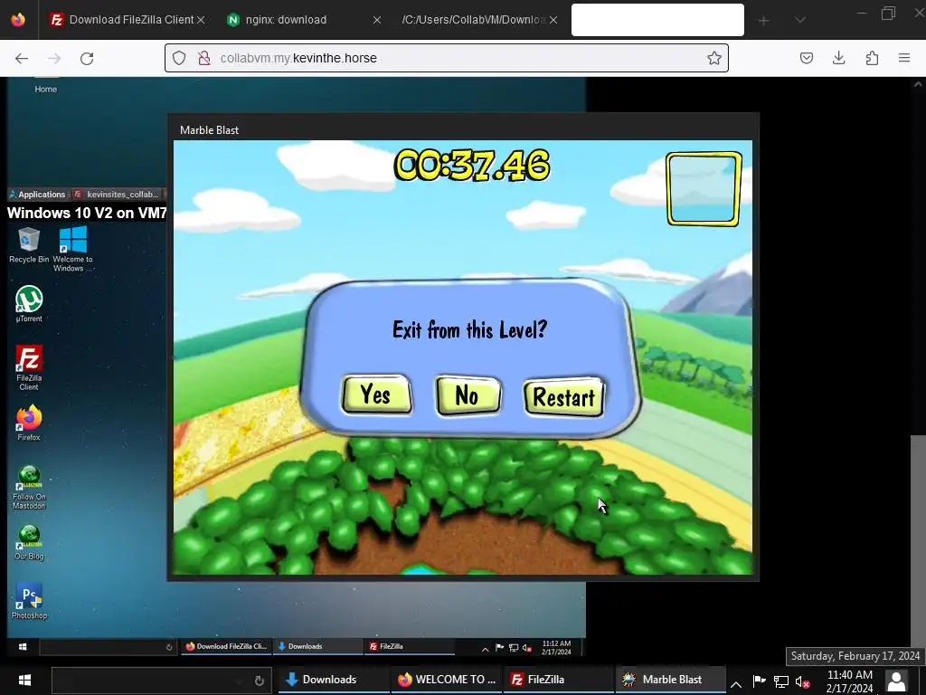
Task: Go back to previous page
Action: pos(22,58)
